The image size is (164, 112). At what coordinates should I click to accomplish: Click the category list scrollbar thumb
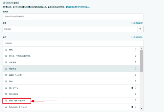point(141,61)
